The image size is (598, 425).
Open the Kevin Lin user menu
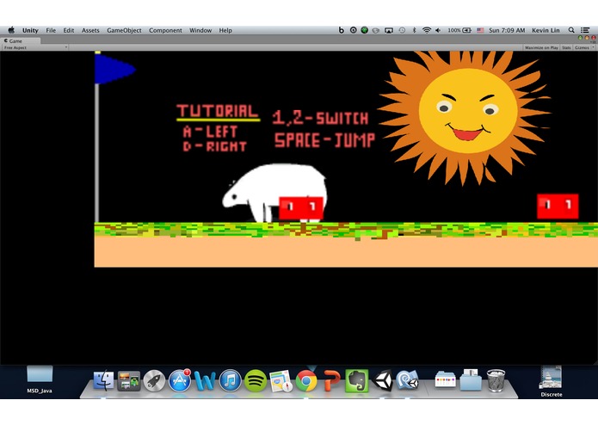click(x=546, y=30)
